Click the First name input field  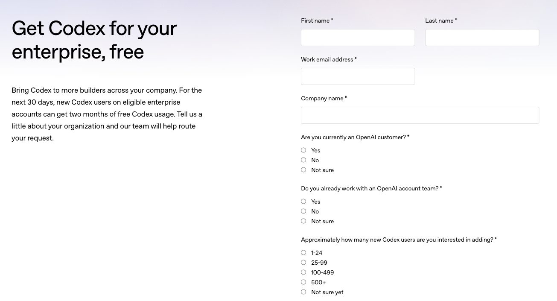[x=358, y=38]
